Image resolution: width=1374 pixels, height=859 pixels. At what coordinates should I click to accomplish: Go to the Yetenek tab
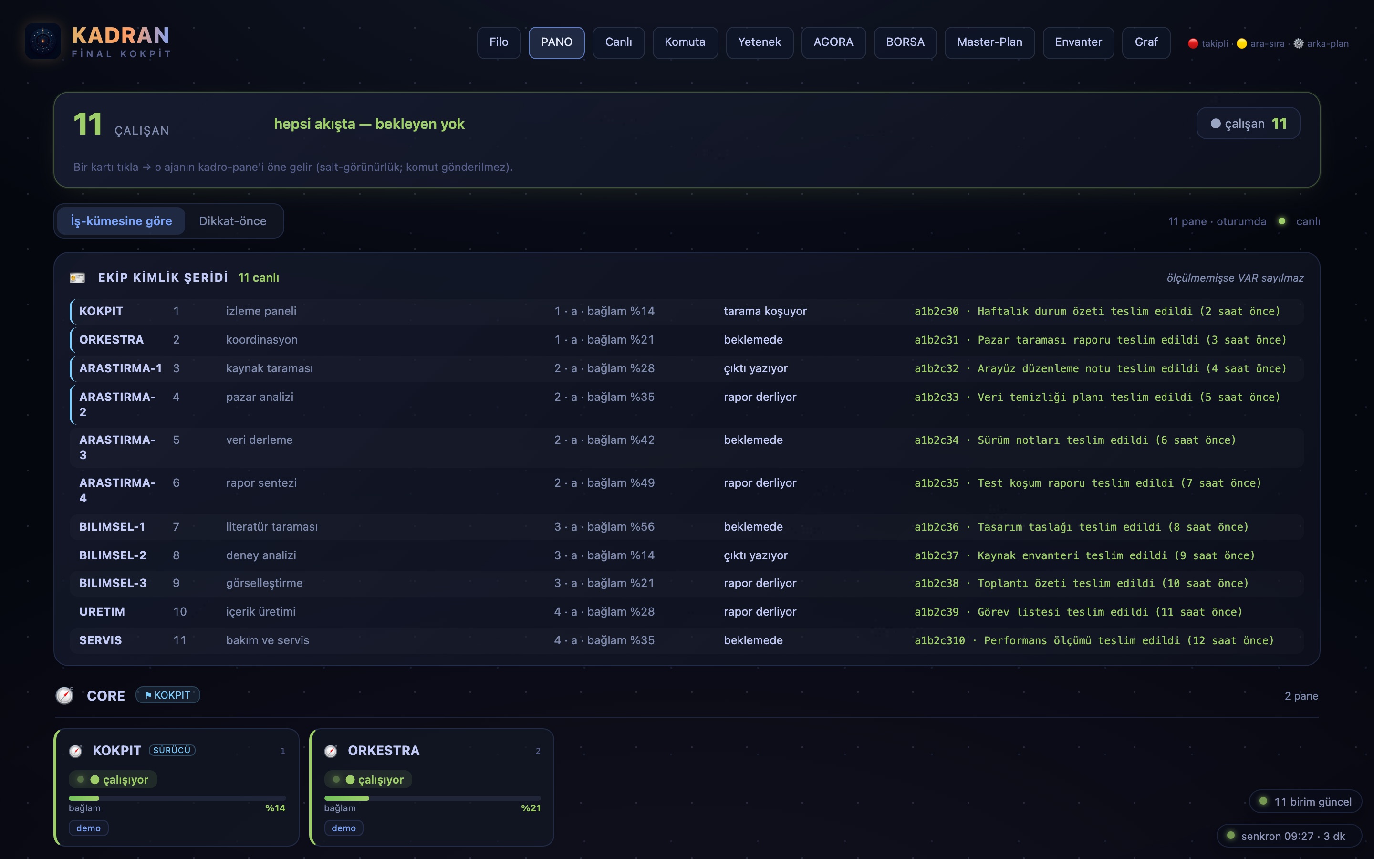coord(759,42)
